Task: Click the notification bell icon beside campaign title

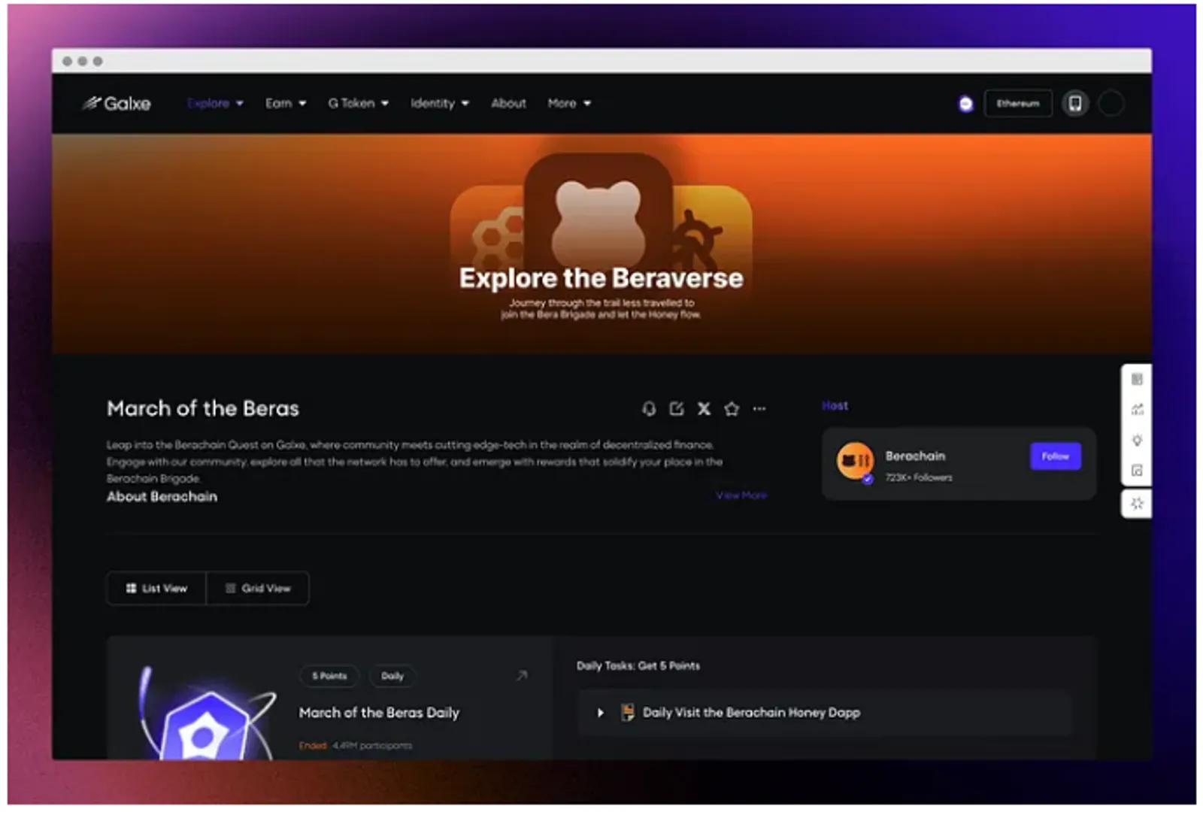Action: pyautogui.click(x=649, y=408)
